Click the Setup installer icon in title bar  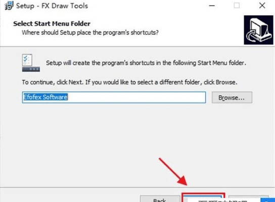(9, 6)
